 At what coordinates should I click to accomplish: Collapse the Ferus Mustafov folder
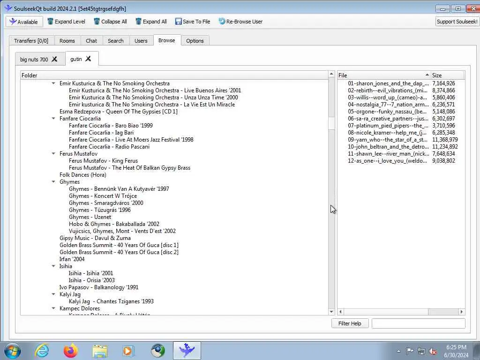point(53,154)
